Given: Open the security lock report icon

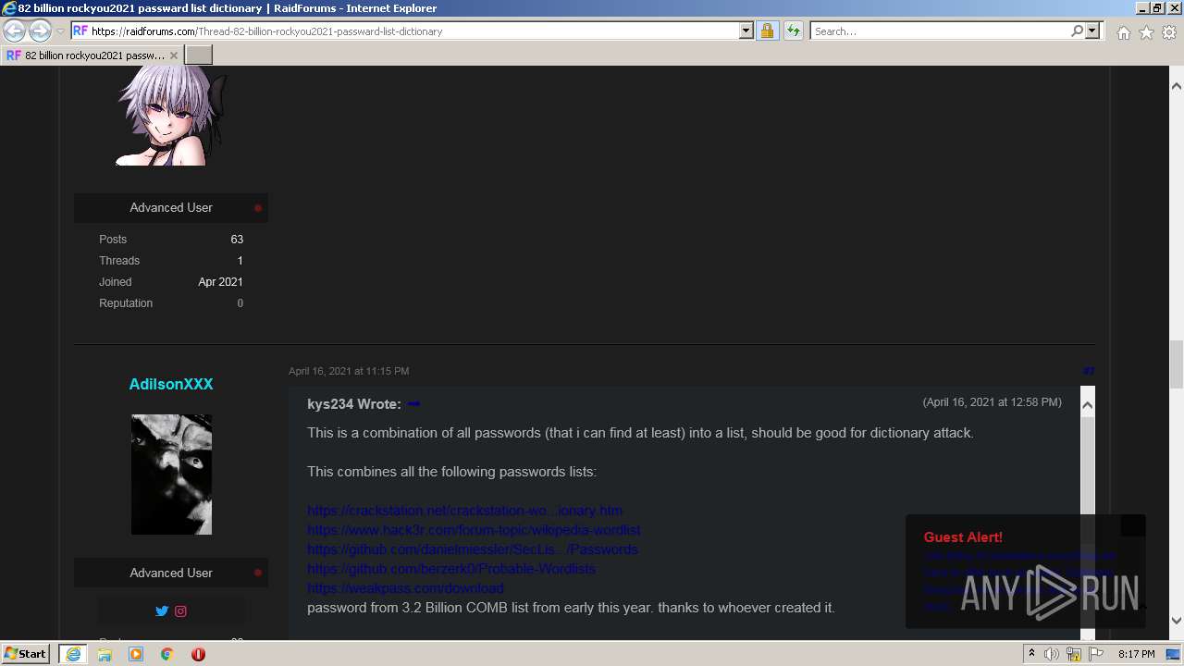Looking at the screenshot, I should (x=767, y=31).
